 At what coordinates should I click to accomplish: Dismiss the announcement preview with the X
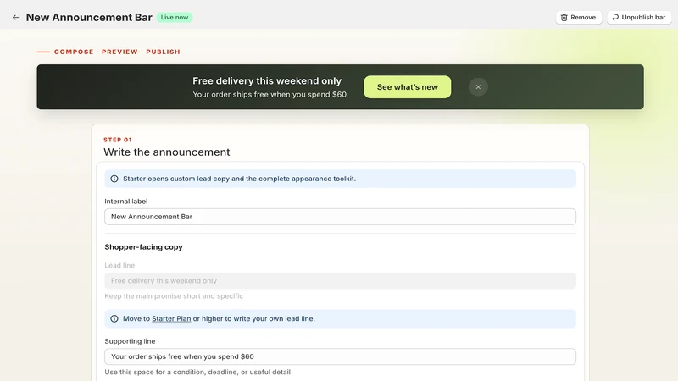478,87
